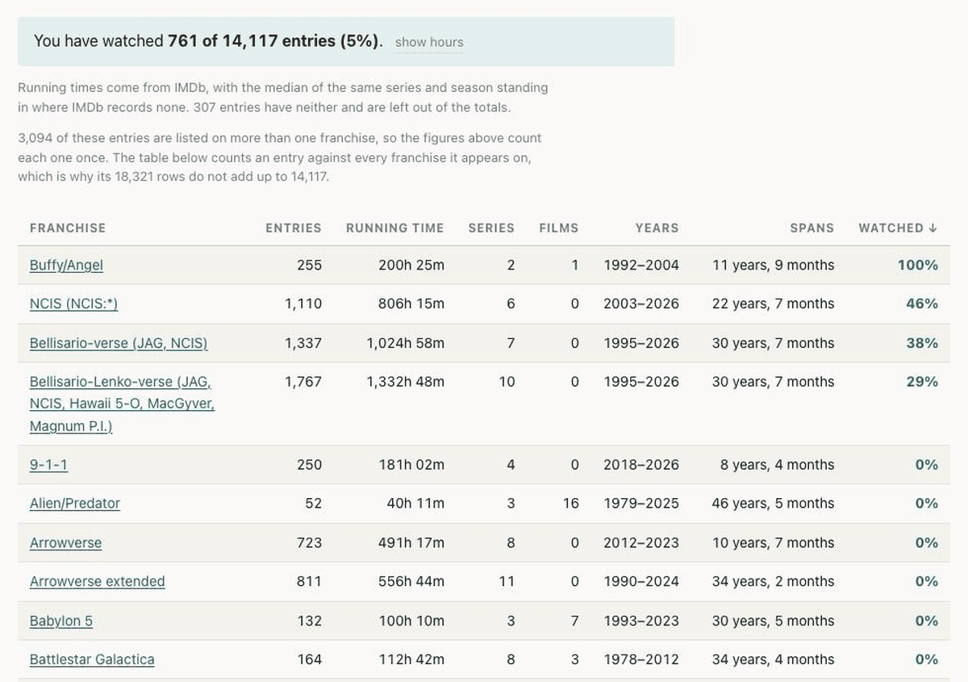Sort table by Entries column header
Viewport: 968px width, 682px height.
point(294,228)
